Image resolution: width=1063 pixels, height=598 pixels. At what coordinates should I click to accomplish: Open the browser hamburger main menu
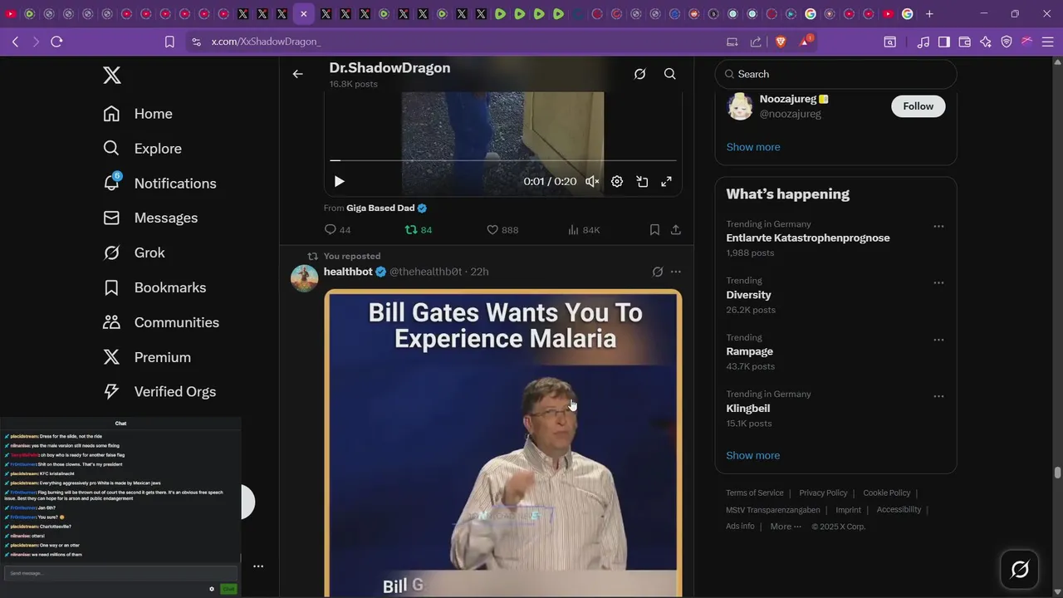point(1047,42)
